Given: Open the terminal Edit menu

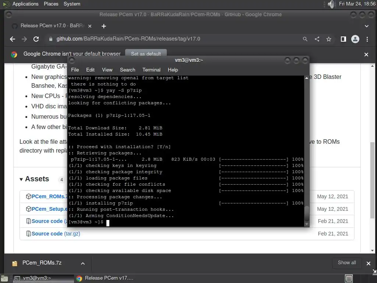Looking at the screenshot, I should 90,70.
